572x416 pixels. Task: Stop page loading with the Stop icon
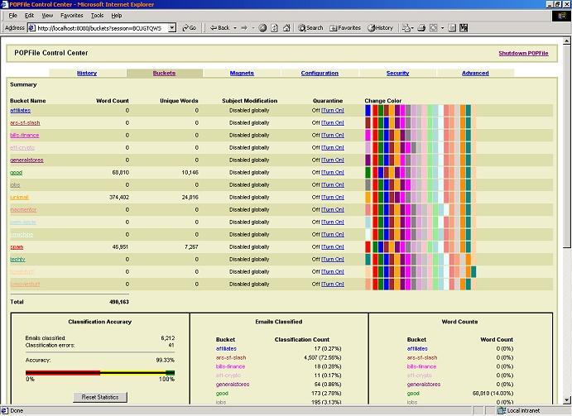pyautogui.click(x=262, y=28)
